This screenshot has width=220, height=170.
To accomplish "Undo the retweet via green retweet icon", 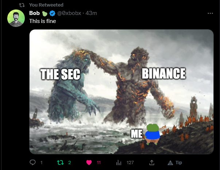I will coord(60,163).
